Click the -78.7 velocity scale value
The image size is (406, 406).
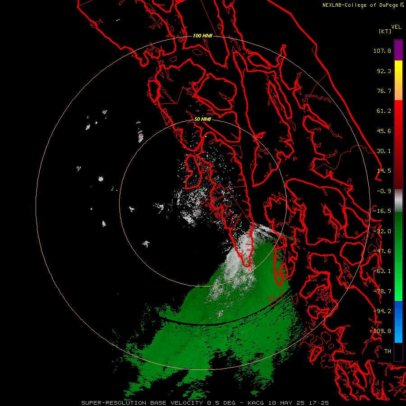382,291
